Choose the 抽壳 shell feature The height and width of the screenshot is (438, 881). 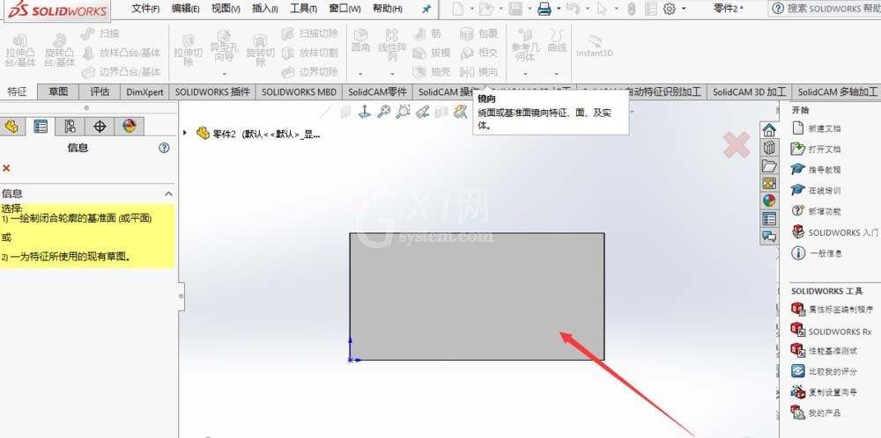432,72
